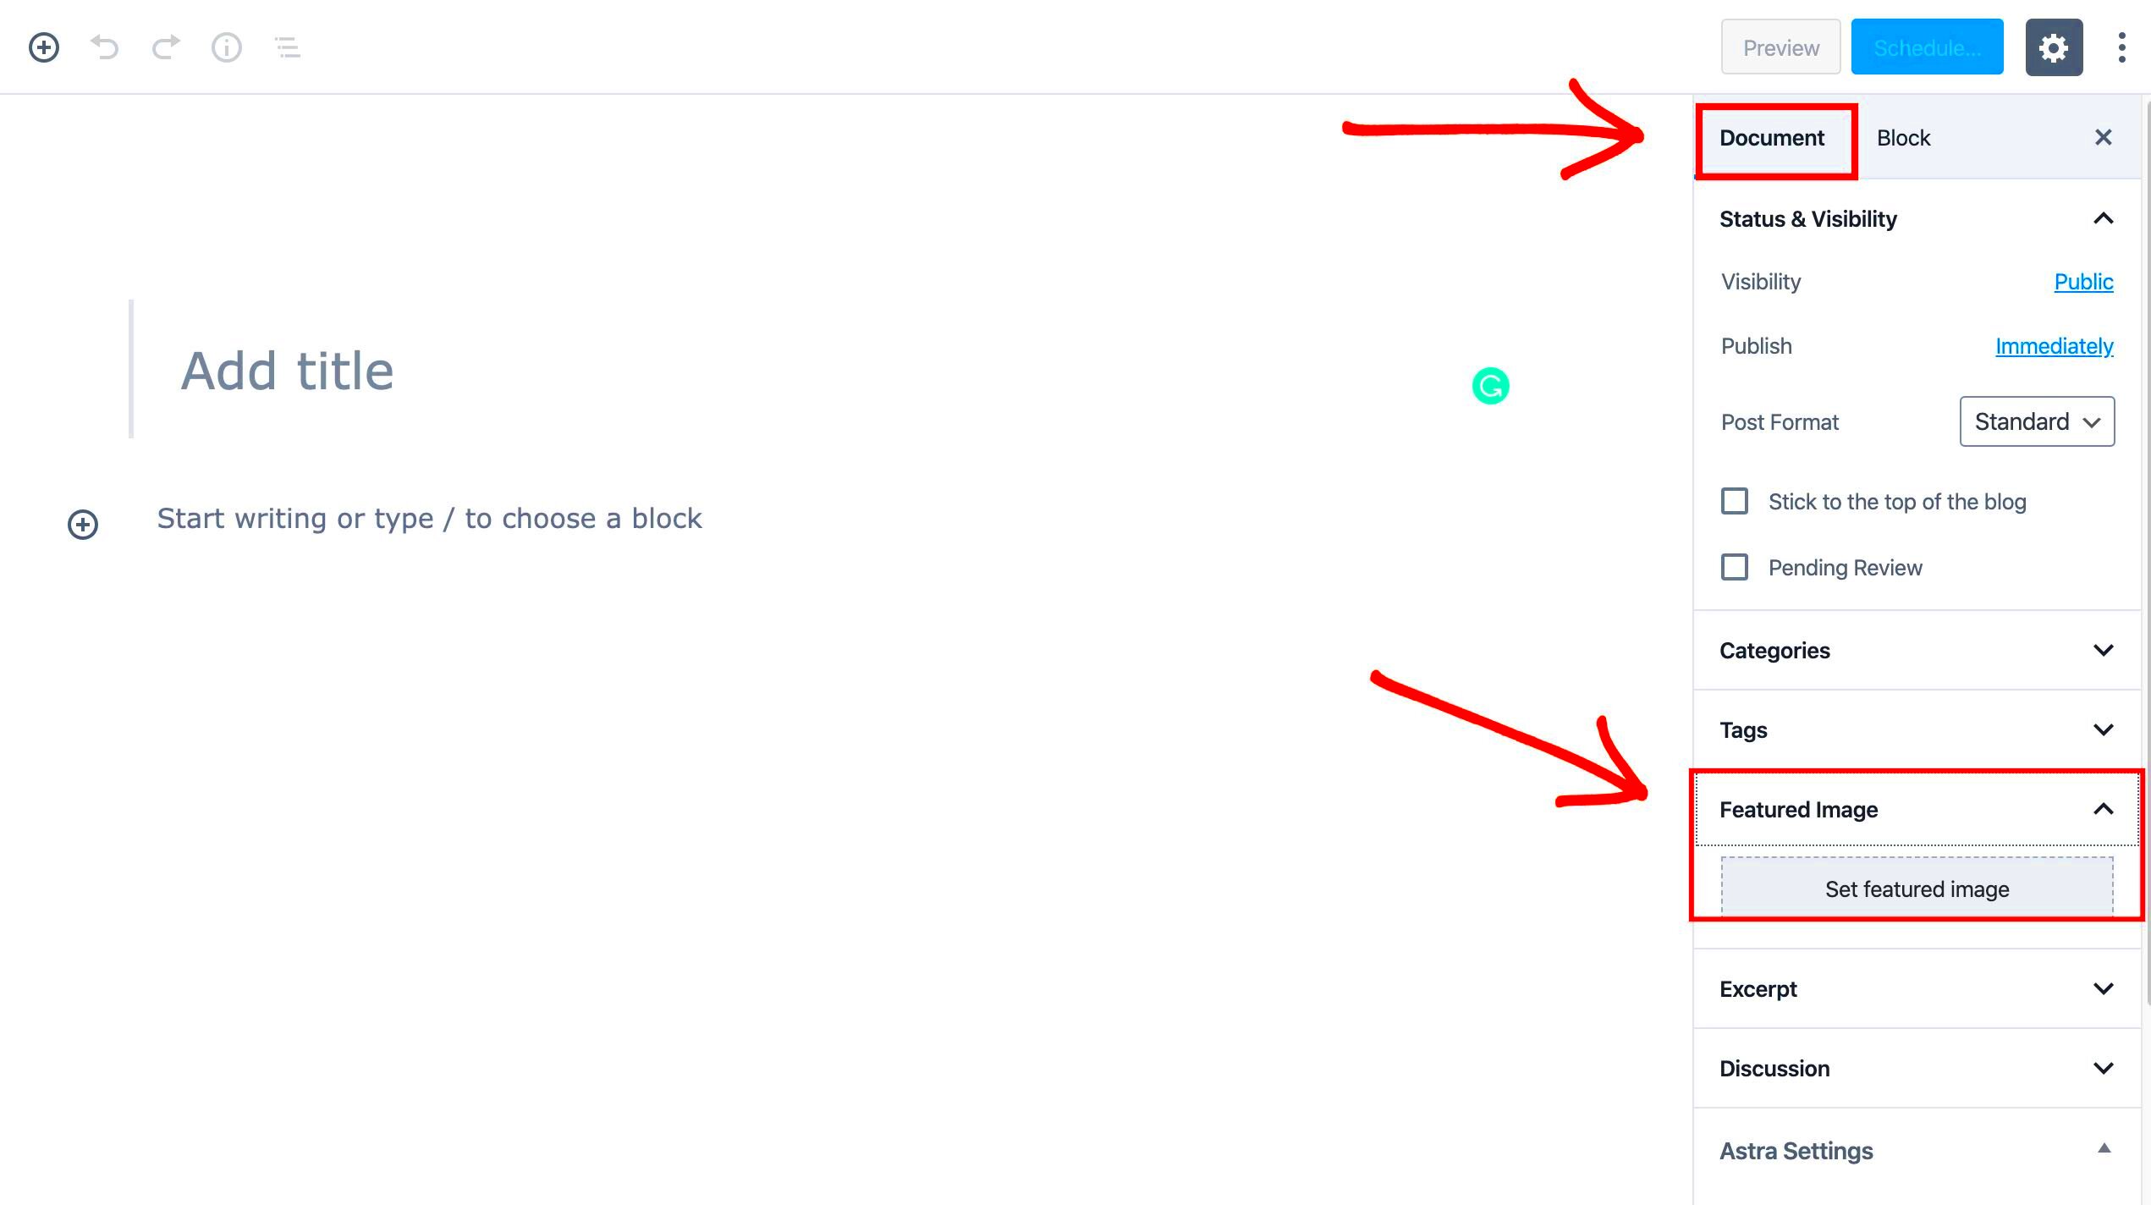Select the Document tab
2151x1205 pixels.
coord(1771,137)
